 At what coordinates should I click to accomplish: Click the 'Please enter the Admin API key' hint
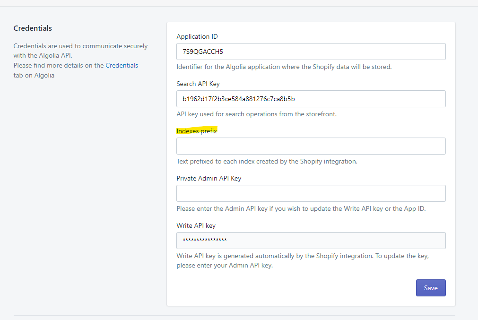tap(301, 208)
